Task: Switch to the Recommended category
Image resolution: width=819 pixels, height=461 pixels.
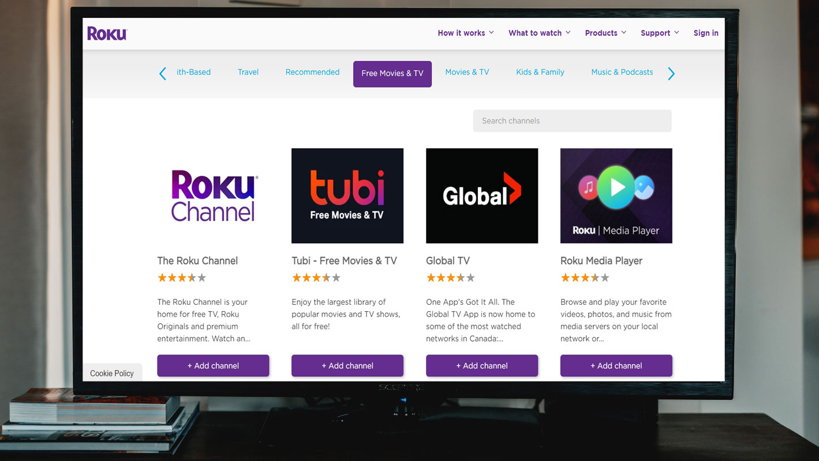Action: [x=312, y=72]
